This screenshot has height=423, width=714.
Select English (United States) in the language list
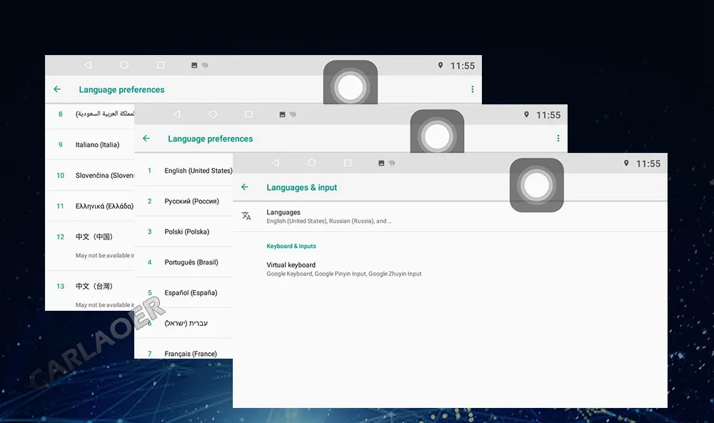pos(183,171)
